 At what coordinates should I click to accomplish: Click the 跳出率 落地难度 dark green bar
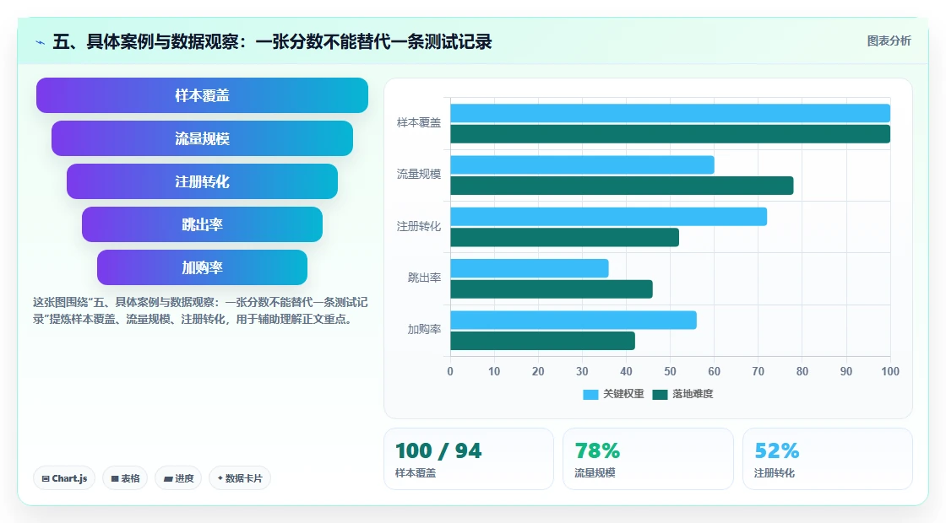click(x=552, y=289)
